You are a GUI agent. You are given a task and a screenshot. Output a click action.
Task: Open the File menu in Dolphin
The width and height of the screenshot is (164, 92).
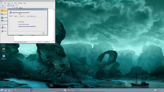click(2, 3)
